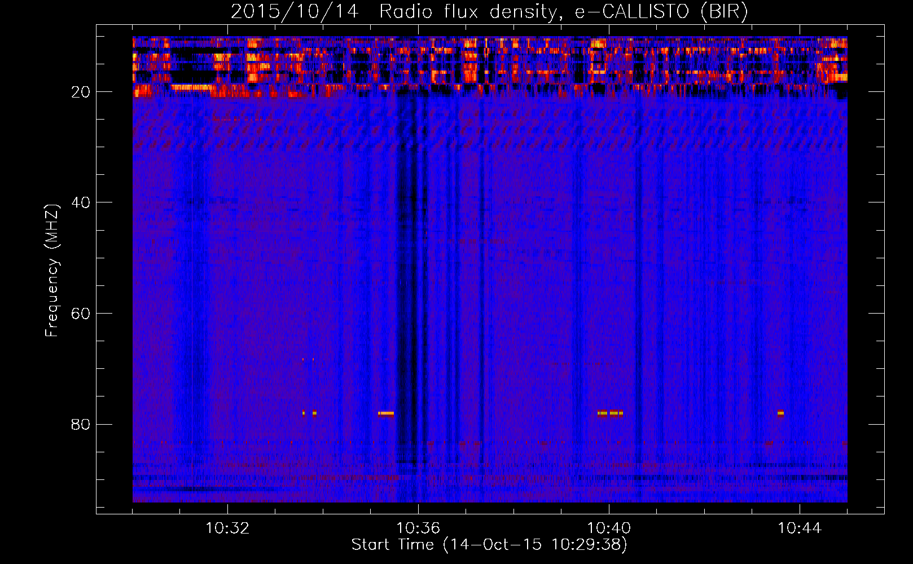Click the 10:40 time tick label

coord(609,528)
